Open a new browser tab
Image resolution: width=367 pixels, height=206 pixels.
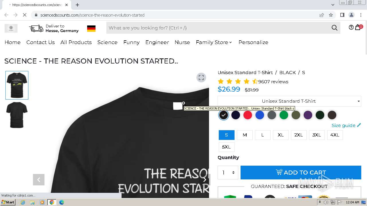coord(77,5)
